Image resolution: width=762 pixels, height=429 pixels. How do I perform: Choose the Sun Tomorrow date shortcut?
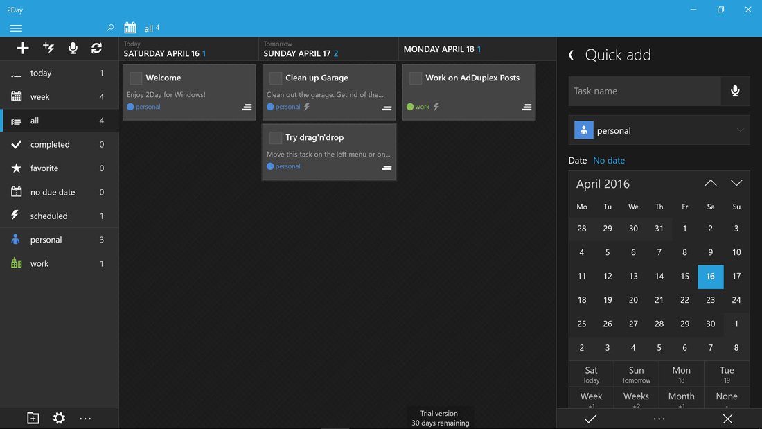pos(636,374)
